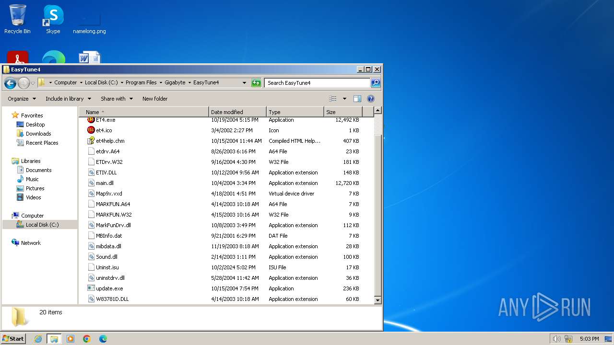Expand the dropdown arrow after Program Files in the path
This screenshot has width=614, height=345.
point(161,82)
